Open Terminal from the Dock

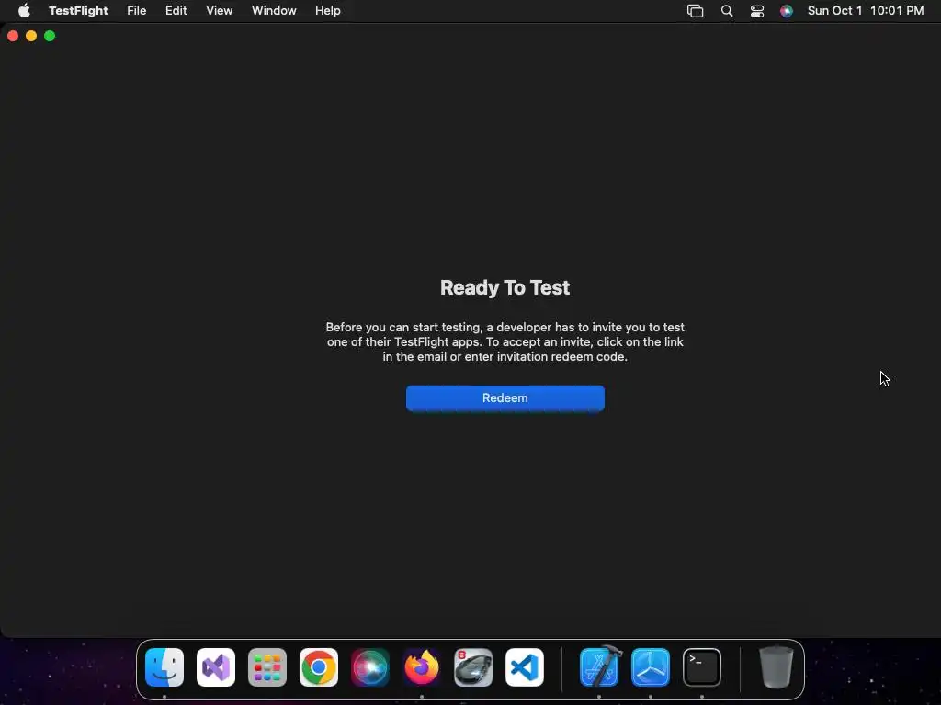pyautogui.click(x=702, y=667)
